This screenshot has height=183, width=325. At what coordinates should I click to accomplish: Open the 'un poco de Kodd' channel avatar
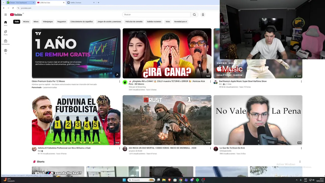125,149
